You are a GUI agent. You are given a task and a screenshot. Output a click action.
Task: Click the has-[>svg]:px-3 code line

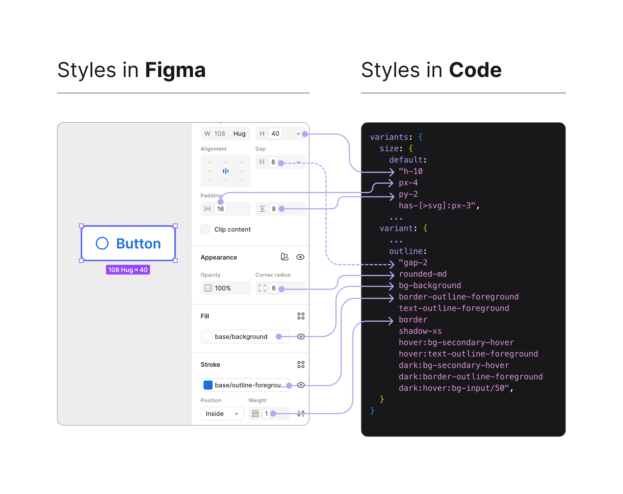[x=439, y=206]
